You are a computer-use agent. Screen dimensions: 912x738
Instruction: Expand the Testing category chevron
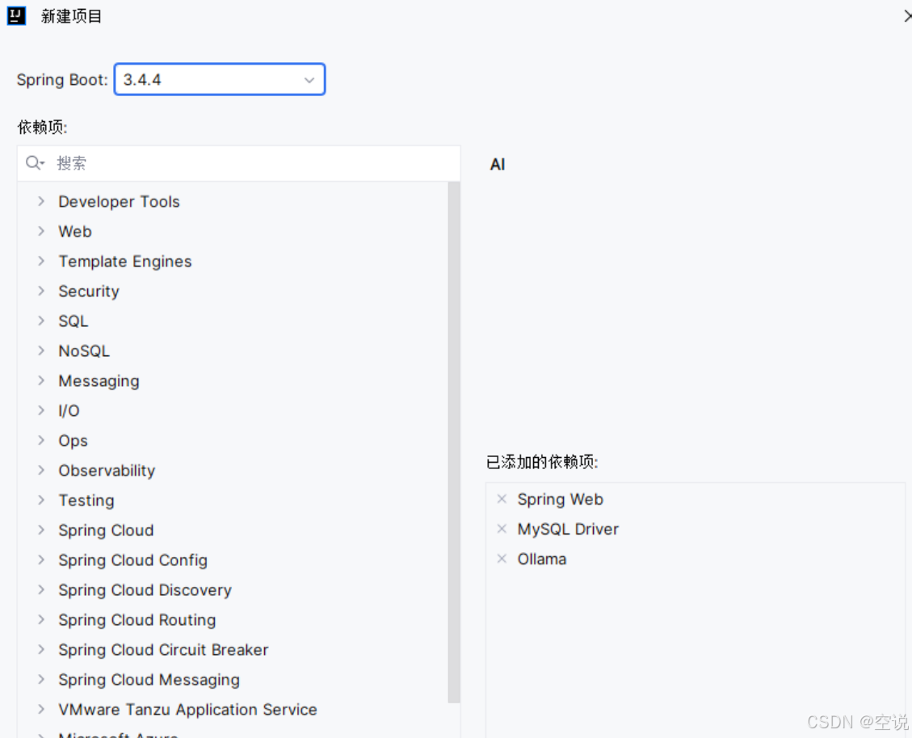click(41, 500)
